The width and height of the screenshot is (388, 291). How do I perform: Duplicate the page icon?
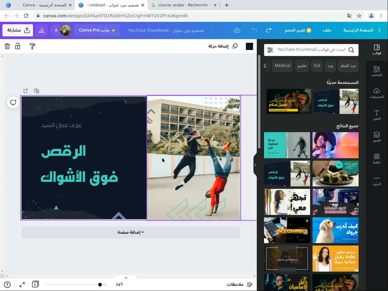(37, 91)
